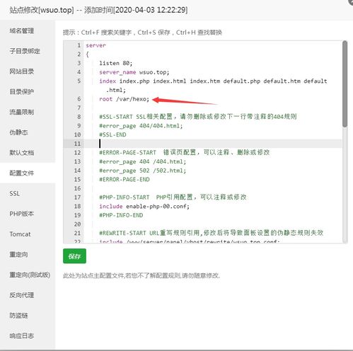This screenshot has width=353, height=351.
Task: Click the 'server' keyword on line 1
Action: click(96, 45)
